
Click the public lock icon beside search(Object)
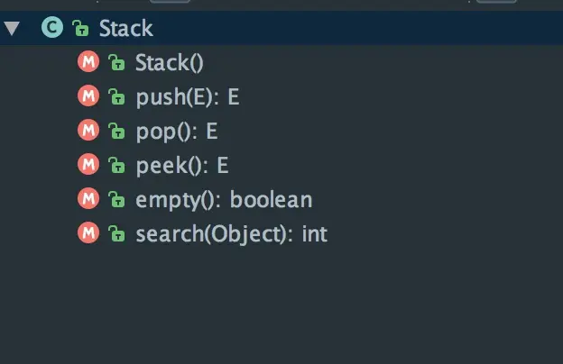tap(115, 234)
